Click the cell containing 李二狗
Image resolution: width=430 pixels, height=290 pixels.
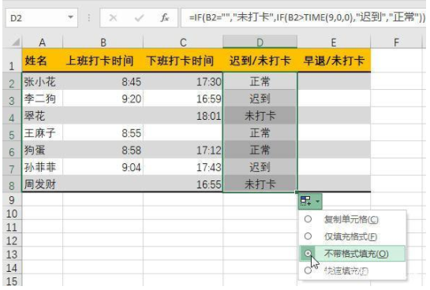pyautogui.click(x=43, y=99)
